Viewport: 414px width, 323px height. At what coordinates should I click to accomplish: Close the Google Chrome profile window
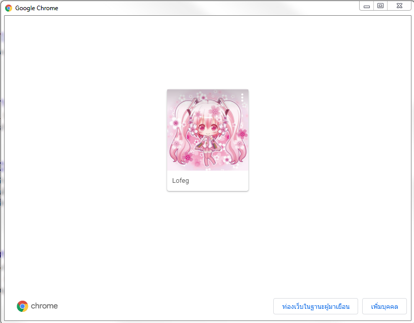(399, 6)
